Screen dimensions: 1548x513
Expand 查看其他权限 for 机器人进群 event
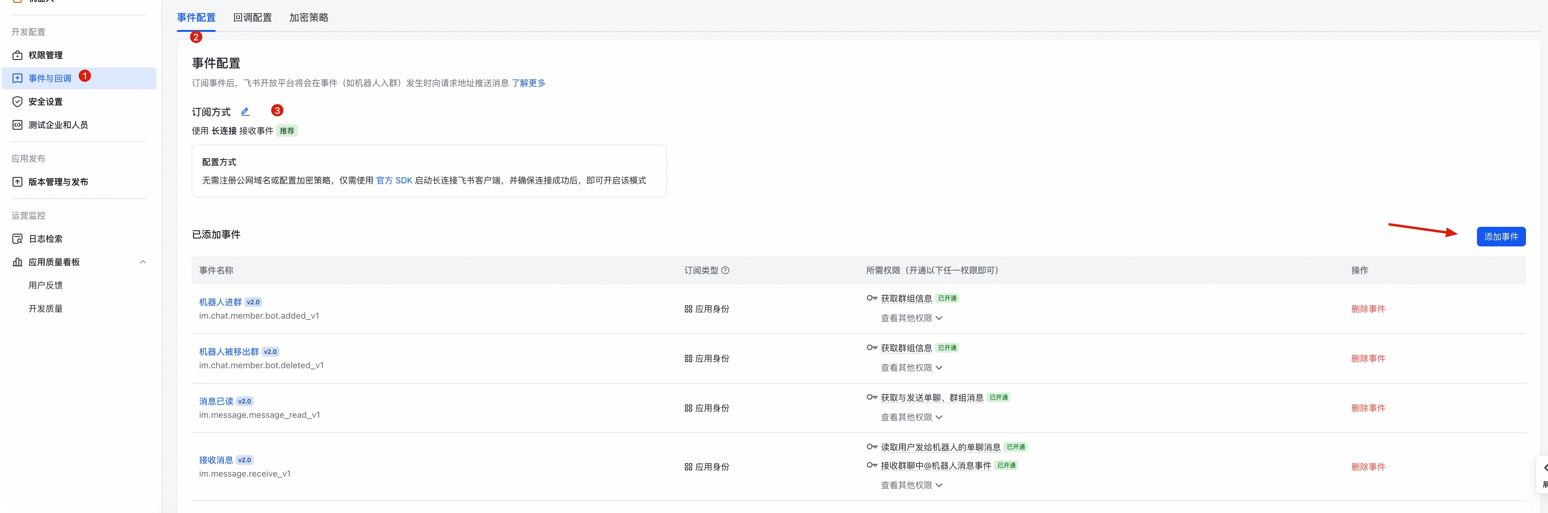[x=912, y=318]
